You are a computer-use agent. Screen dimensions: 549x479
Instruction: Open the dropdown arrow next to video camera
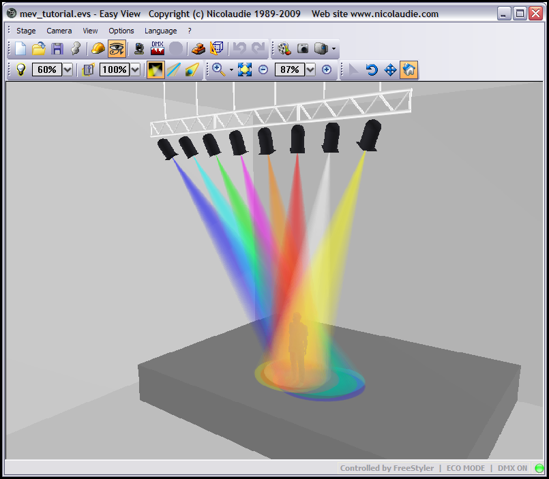(333, 49)
